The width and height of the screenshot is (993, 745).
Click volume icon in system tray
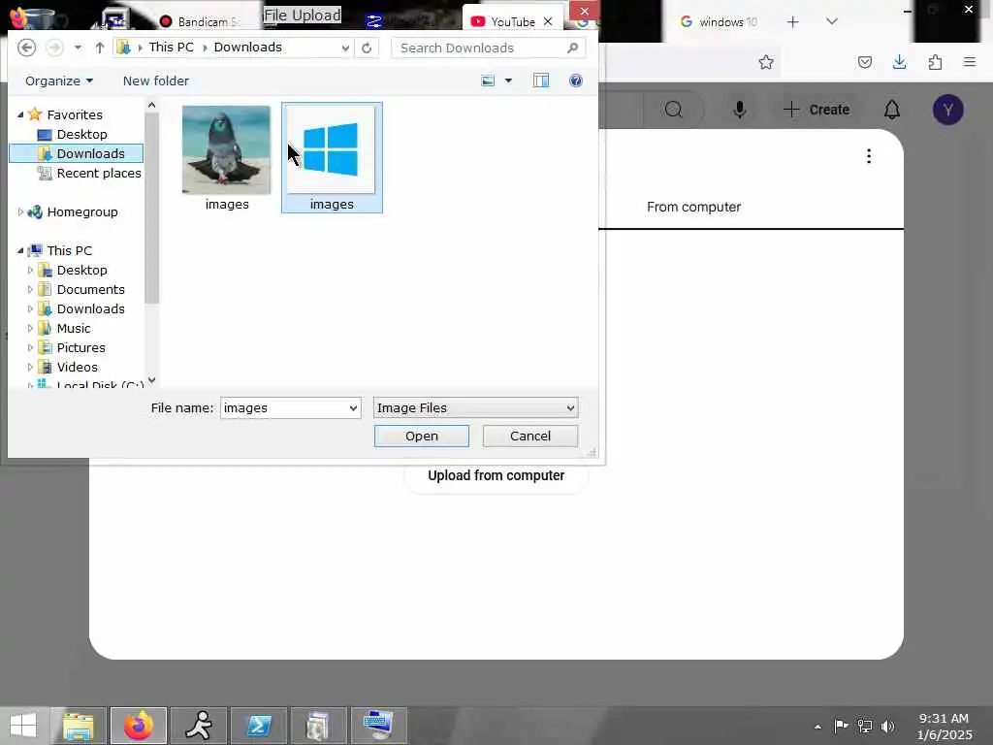888,726
